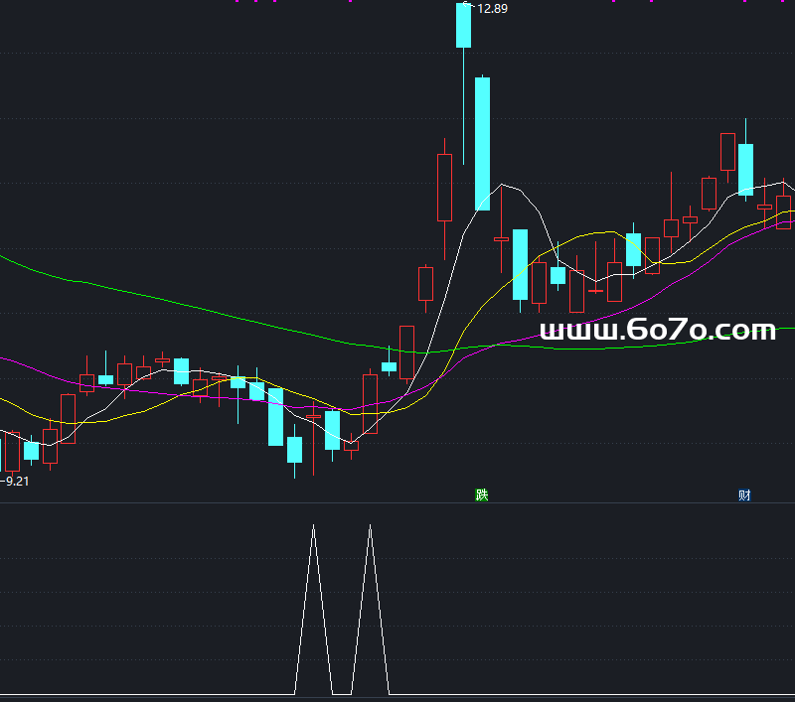This screenshot has width=795, height=702.
Task: Click the tall cyan candle right after the peak
Action: pyautogui.click(x=482, y=144)
